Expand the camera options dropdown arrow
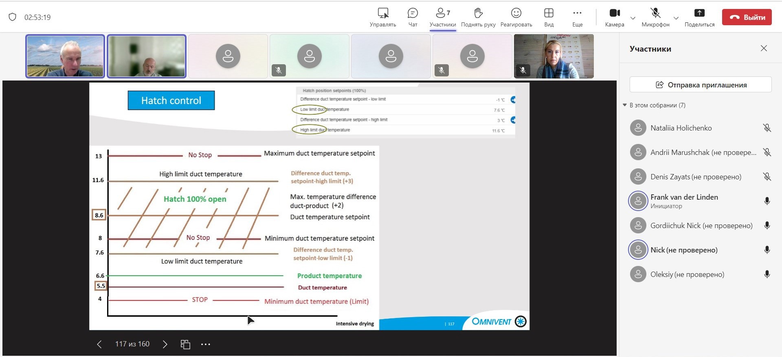Viewport: 782px width, 357px height. pos(633,18)
